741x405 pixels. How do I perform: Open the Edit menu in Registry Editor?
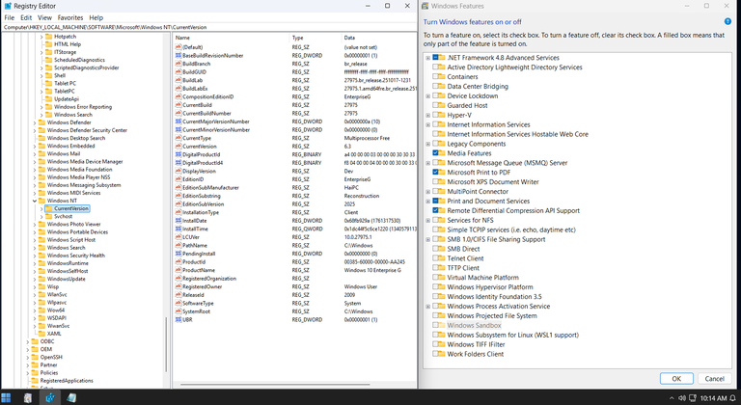pyautogui.click(x=26, y=17)
